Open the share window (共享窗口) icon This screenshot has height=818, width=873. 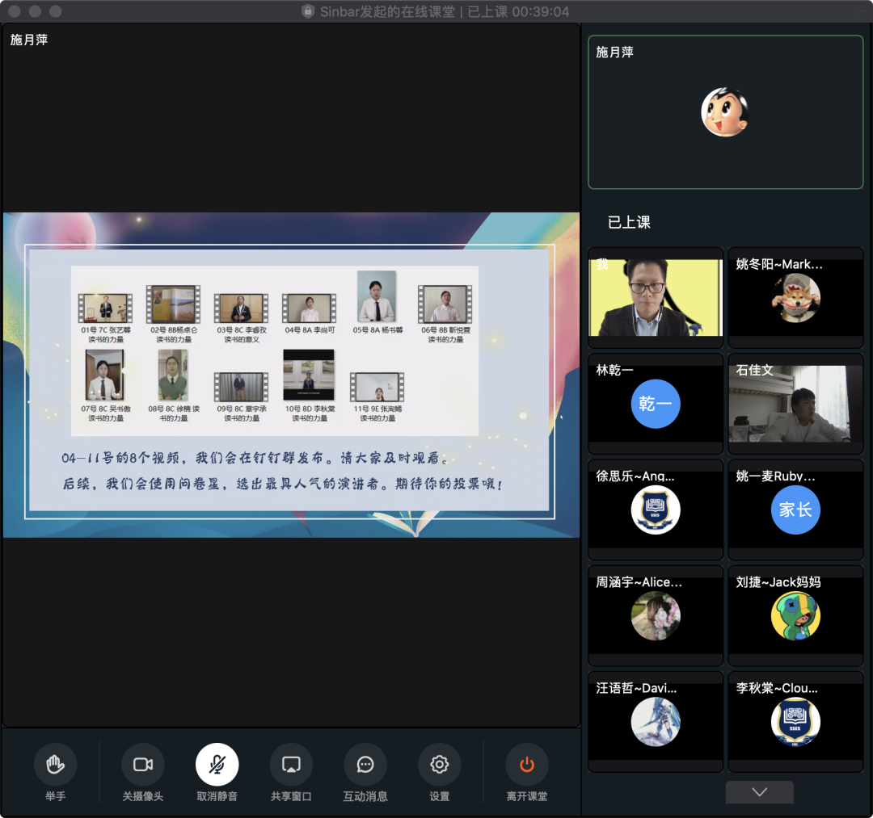click(291, 764)
